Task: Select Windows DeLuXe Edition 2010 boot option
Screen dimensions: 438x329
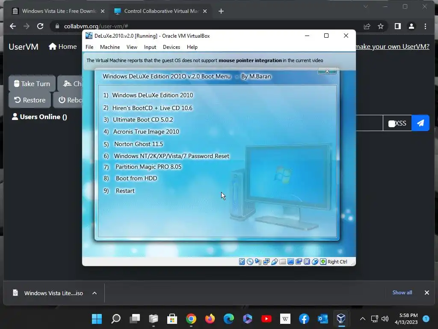Action: pos(148,95)
